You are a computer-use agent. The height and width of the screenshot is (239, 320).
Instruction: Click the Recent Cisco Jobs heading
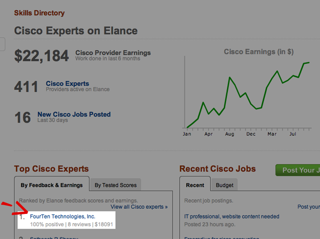218,169
